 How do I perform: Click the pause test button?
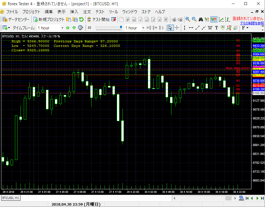[89, 28]
